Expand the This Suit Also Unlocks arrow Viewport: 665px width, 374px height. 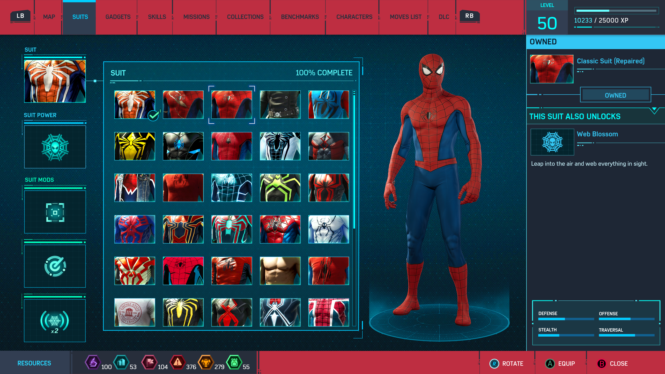654,110
